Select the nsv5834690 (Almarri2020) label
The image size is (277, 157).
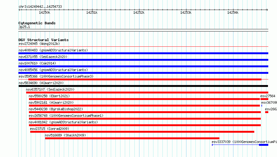pos(41,83)
